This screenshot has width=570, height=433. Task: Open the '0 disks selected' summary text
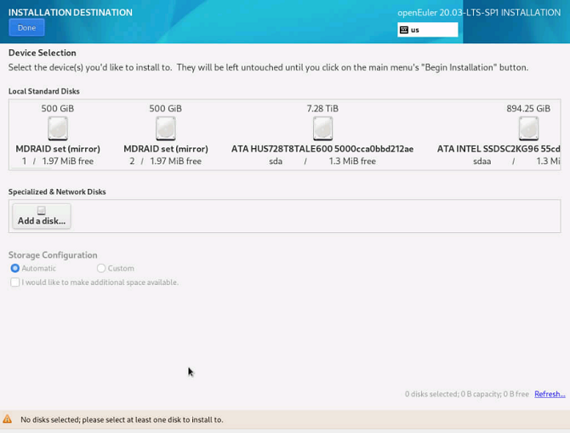[466, 394]
